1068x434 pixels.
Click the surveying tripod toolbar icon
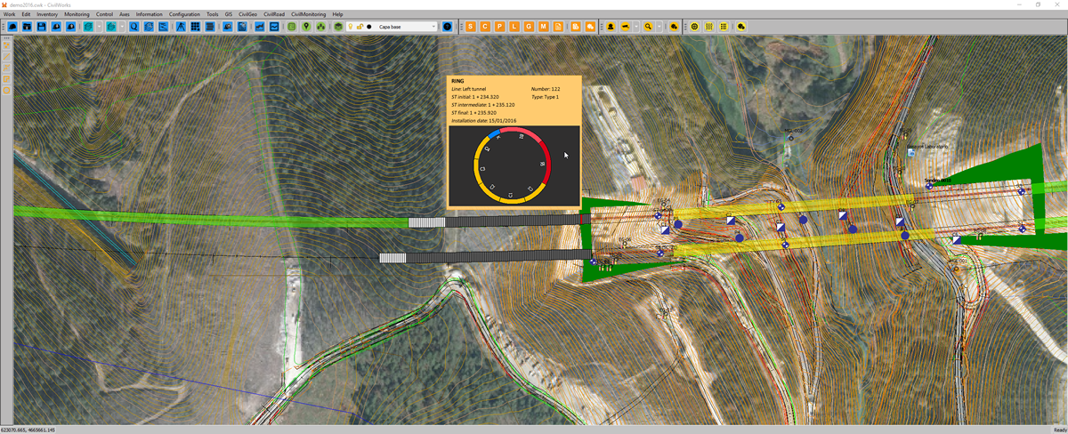tap(178, 27)
